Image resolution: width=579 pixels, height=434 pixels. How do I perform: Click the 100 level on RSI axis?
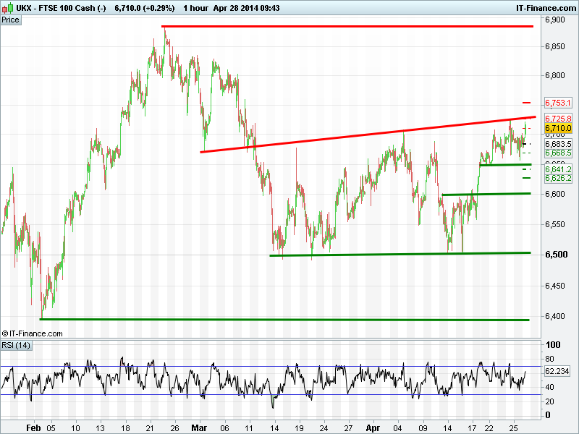click(553, 345)
